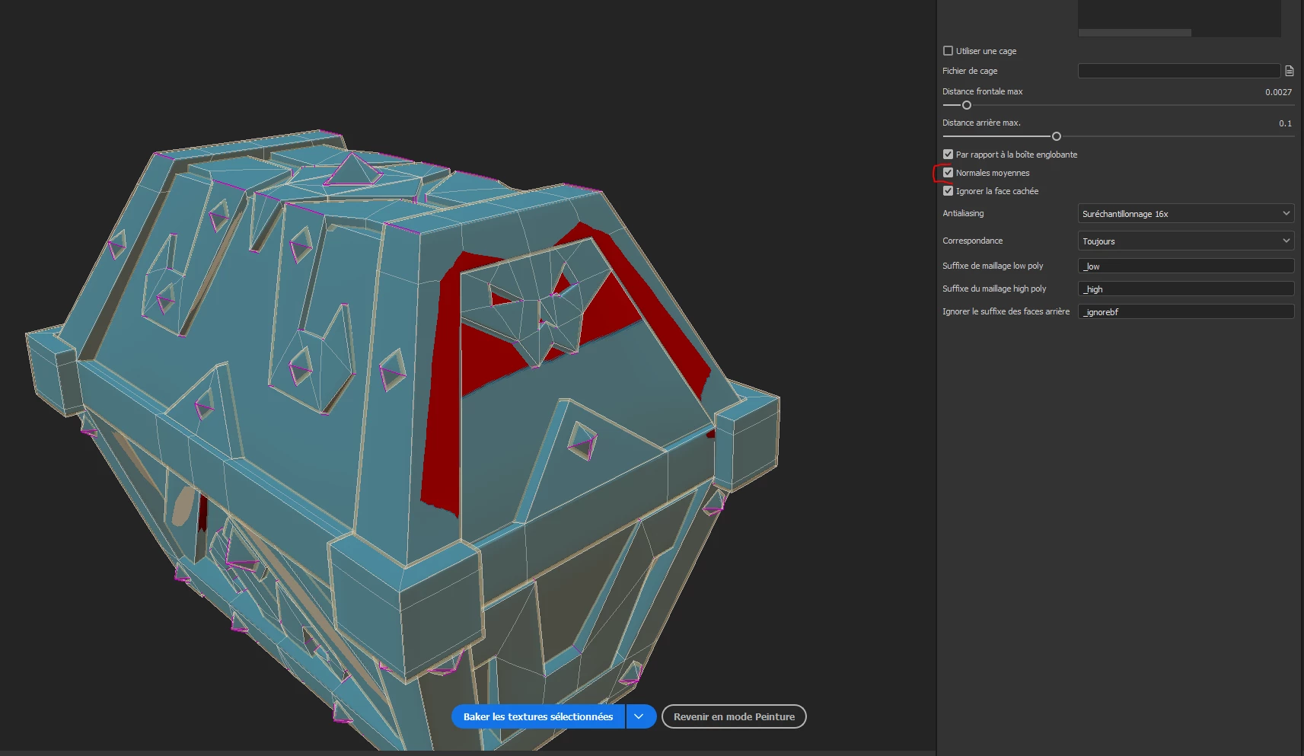
Task: Click the Distance arrière max. label
Action: 981,123
